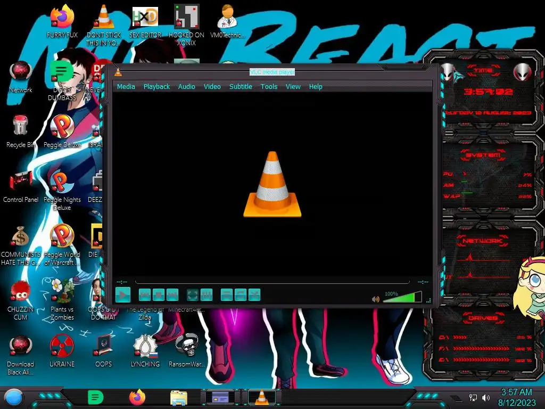Select the Network desktop icon
The width and height of the screenshot is (545, 409).
click(x=21, y=77)
